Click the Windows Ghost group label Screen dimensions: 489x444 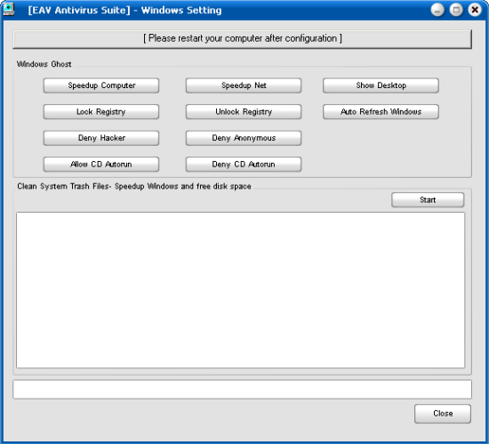pos(44,64)
